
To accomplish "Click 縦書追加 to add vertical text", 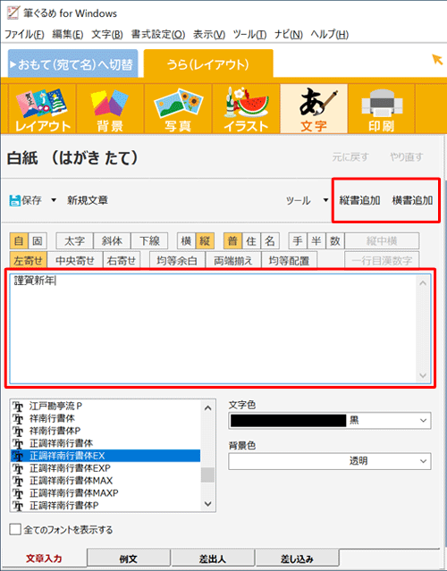I will 359,200.
